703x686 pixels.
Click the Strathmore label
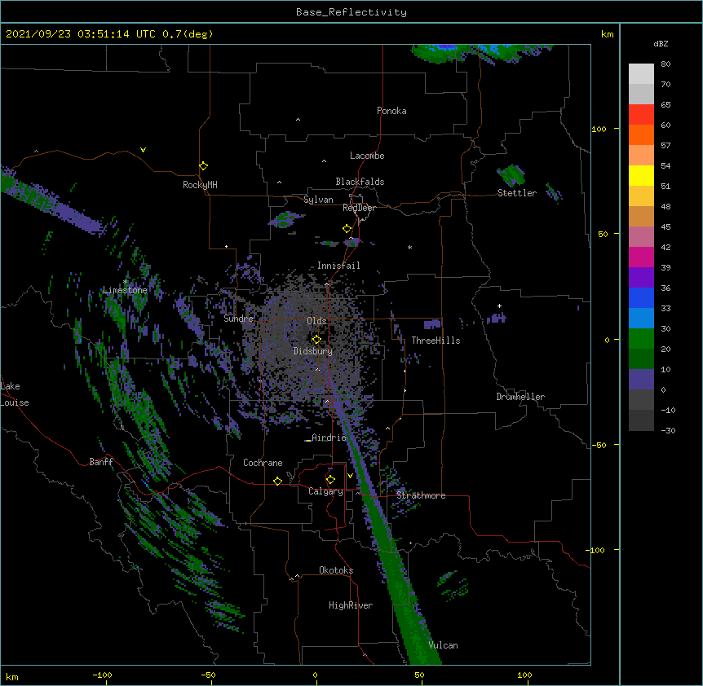pyautogui.click(x=421, y=495)
